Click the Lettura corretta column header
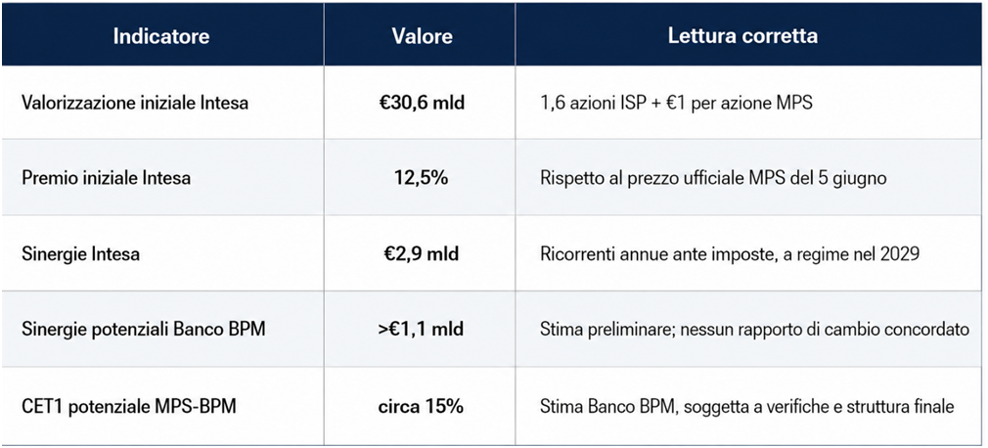Viewport: 988px width, 448px height. [742, 36]
